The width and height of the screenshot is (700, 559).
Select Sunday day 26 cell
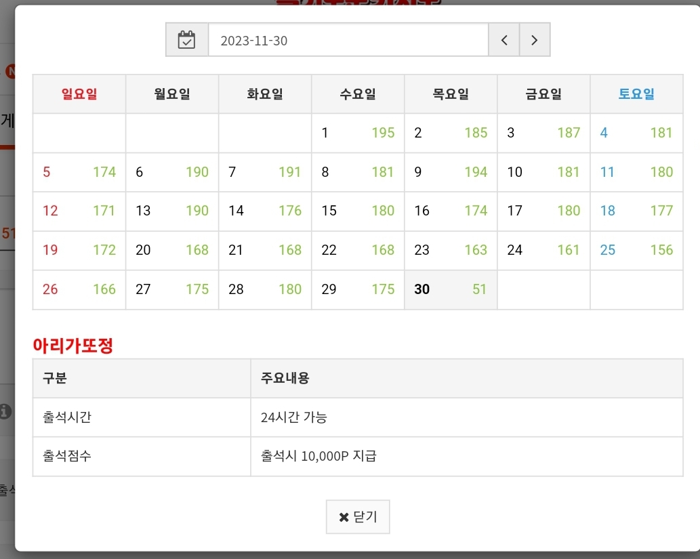click(79, 290)
